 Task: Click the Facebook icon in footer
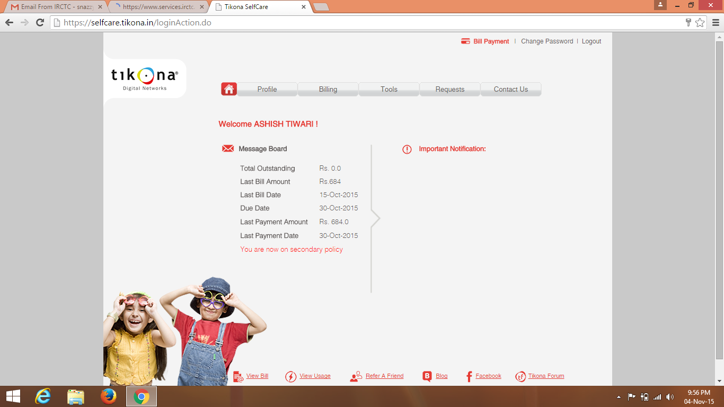pyautogui.click(x=469, y=376)
